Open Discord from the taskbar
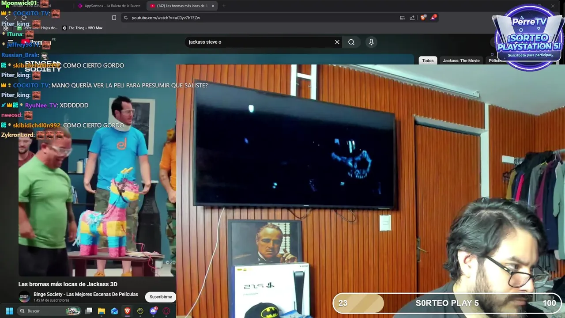This screenshot has height=318, width=565. [x=153, y=311]
